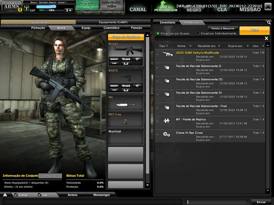
Task: Expand Pacote do Recruta Sobrevivente Final row
Action: click(157, 108)
